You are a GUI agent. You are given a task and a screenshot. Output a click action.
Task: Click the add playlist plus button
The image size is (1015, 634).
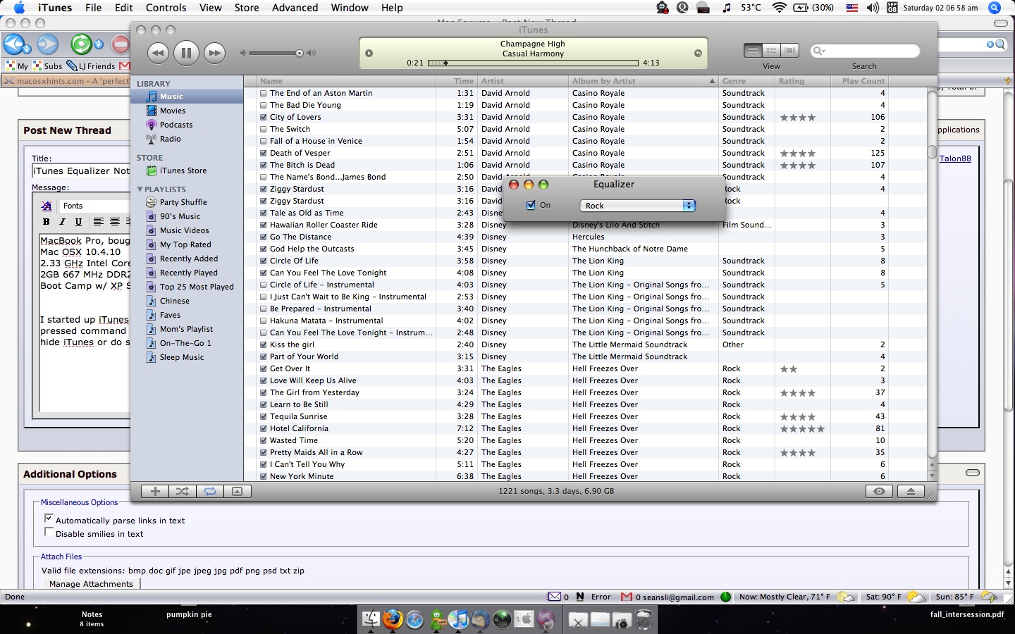(x=155, y=492)
